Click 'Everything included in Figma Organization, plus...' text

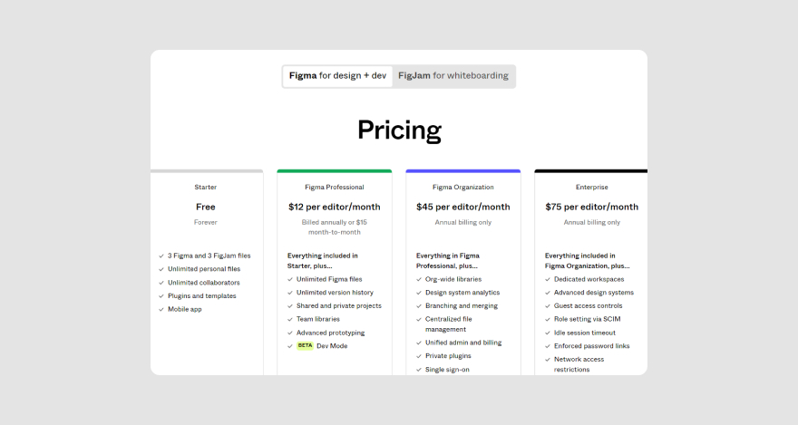[x=588, y=261]
